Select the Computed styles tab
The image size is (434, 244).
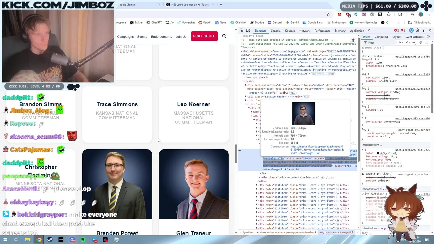click(381, 37)
